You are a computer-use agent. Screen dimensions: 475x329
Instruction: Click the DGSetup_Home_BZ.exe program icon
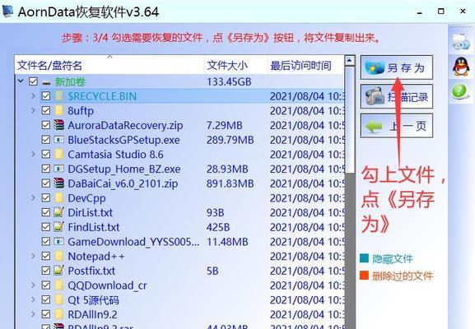(58, 169)
